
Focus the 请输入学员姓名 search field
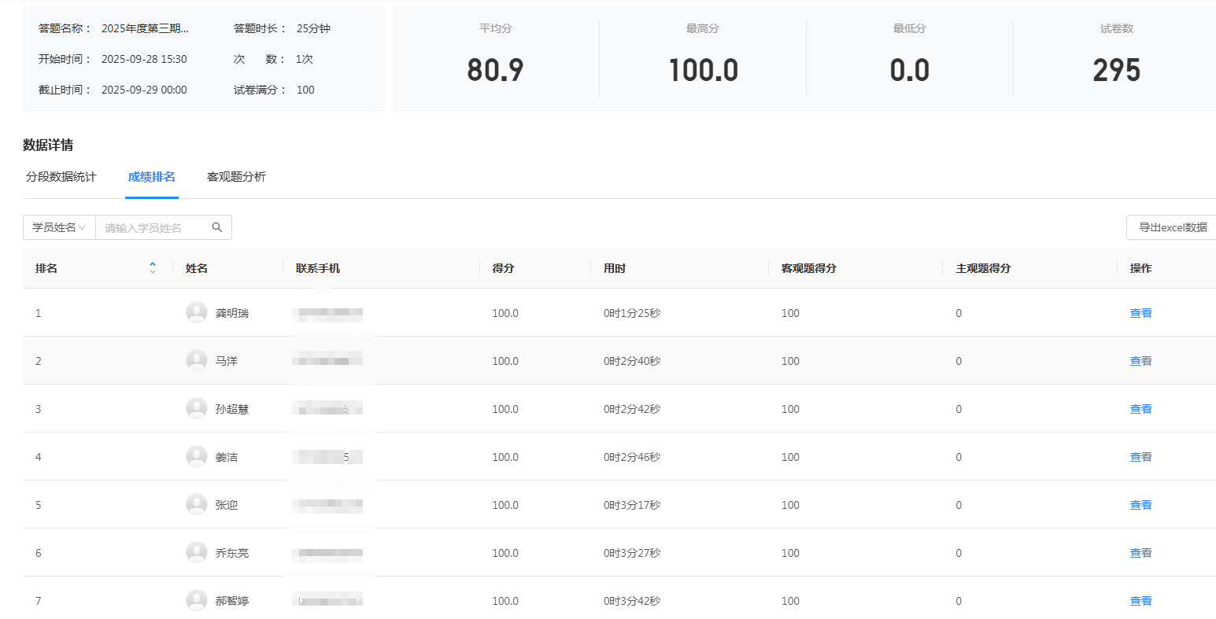click(153, 227)
